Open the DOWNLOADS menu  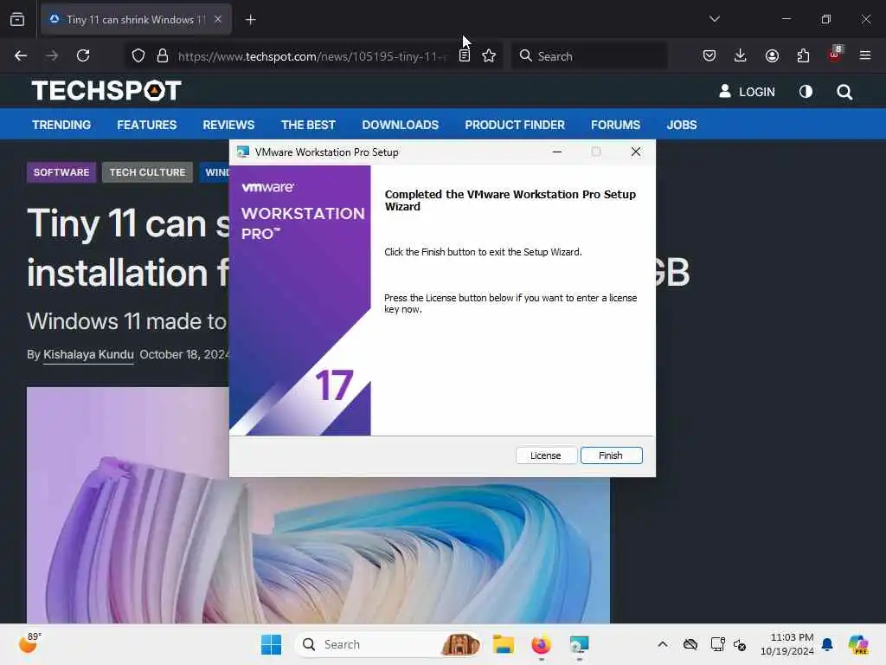pyautogui.click(x=400, y=125)
